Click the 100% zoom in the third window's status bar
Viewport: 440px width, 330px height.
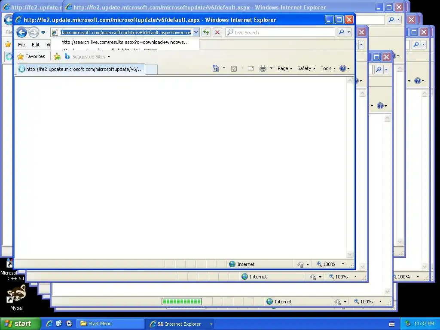tap(364, 302)
